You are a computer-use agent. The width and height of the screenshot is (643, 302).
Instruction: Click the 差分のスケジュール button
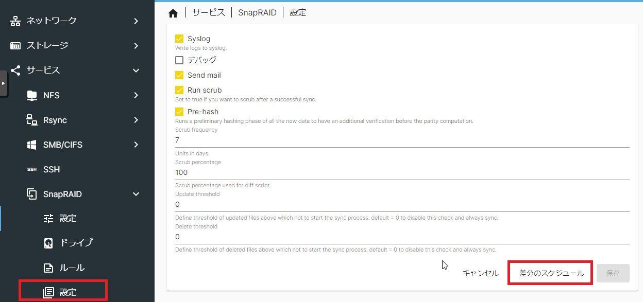[550, 273]
